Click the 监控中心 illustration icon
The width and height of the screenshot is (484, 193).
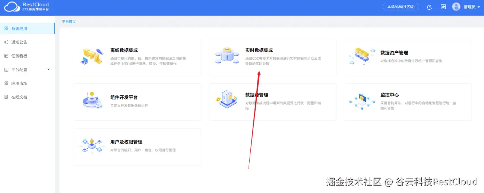[362, 101]
